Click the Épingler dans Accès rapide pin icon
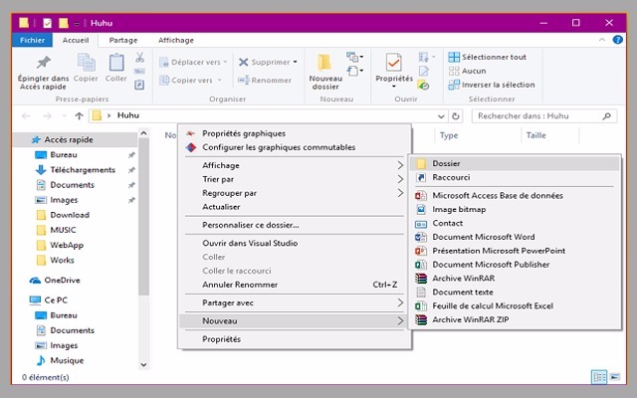This screenshot has width=637, height=398. pyautogui.click(x=44, y=64)
